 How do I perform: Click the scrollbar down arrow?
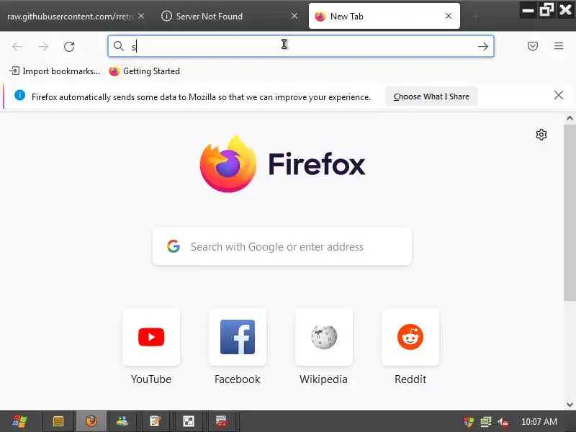570,405
